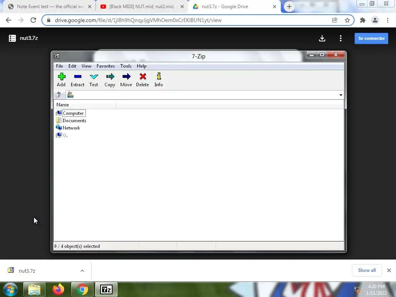The width and height of the screenshot is (396, 297).
Task: Open the Favorites menu
Action: point(106,66)
